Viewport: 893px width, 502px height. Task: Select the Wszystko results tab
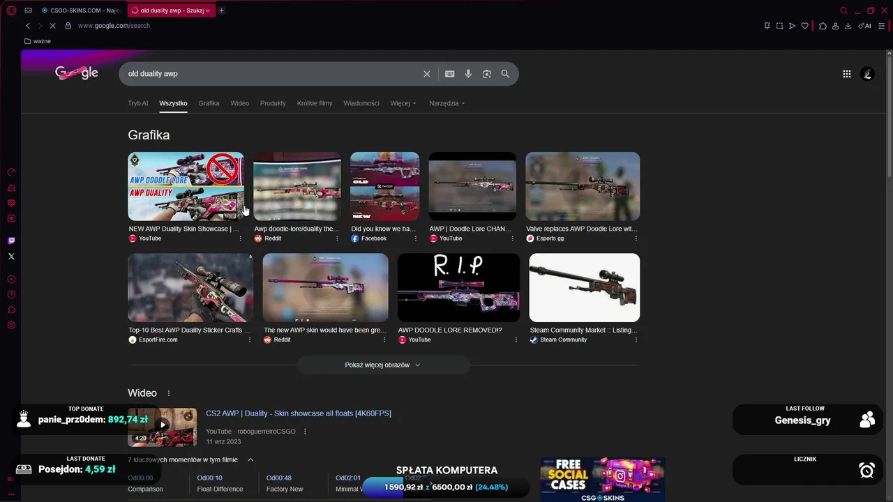(173, 103)
